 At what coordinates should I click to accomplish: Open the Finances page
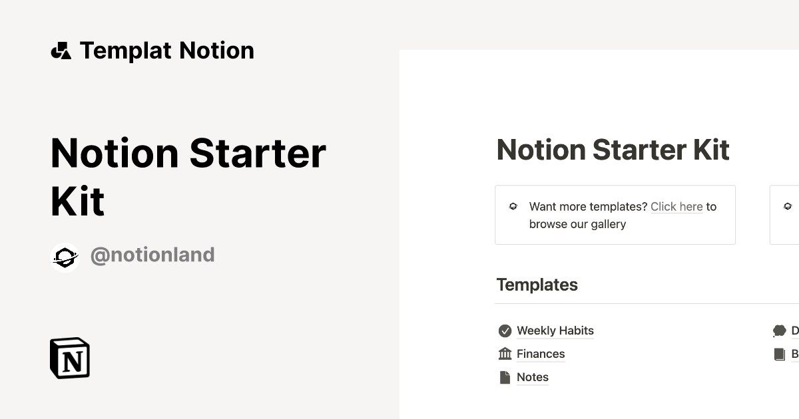(540, 354)
